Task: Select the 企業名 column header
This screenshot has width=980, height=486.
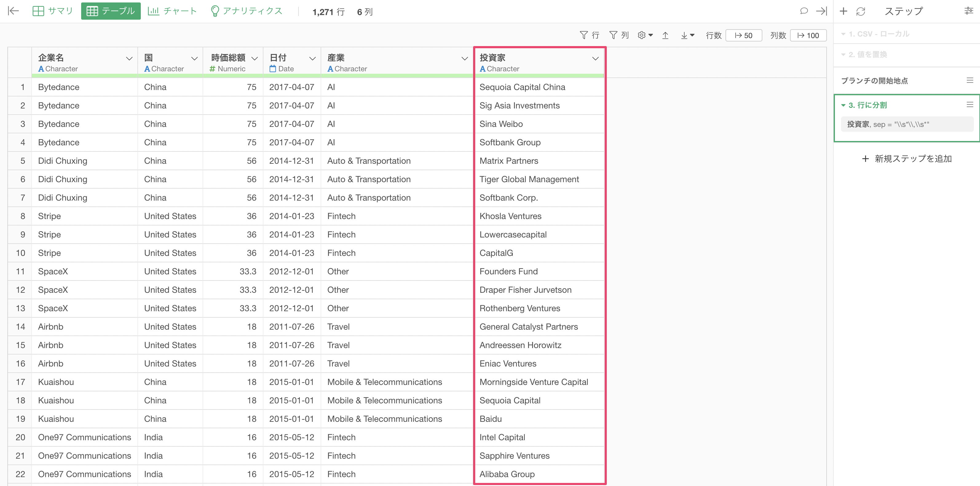Action: 85,62
